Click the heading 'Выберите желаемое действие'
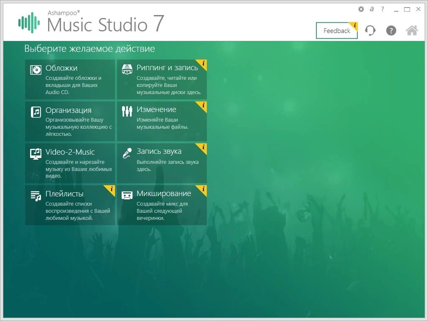This screenshot has width=428, height=321. (89, 49)
